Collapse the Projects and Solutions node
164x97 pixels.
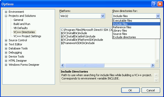coord(6,16)
